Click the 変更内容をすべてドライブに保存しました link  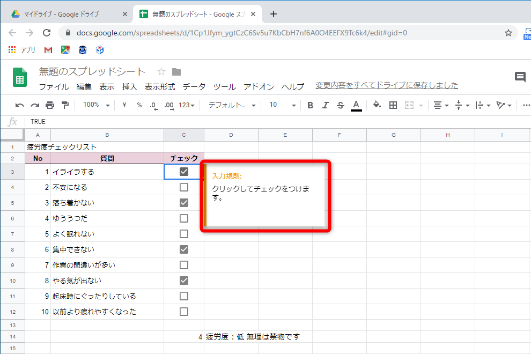[385, 85]
